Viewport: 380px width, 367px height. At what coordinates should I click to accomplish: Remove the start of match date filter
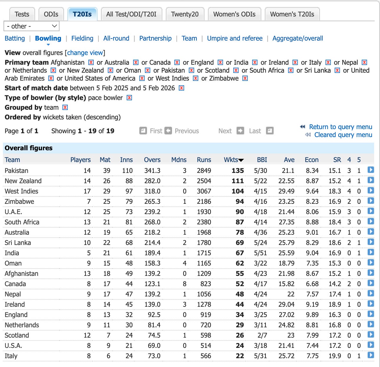tap(181, 88)
